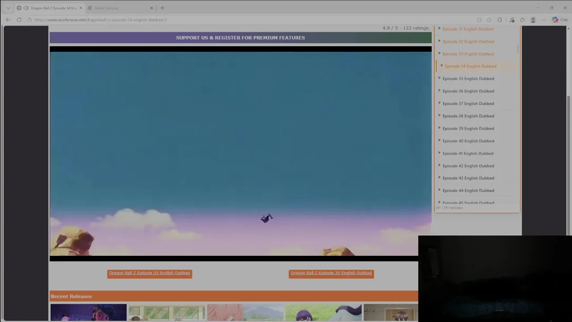Click the Recent Releases heading
The width and height of the screenshot is (572, 322).
pyautogui.click(x=71, y=297)
